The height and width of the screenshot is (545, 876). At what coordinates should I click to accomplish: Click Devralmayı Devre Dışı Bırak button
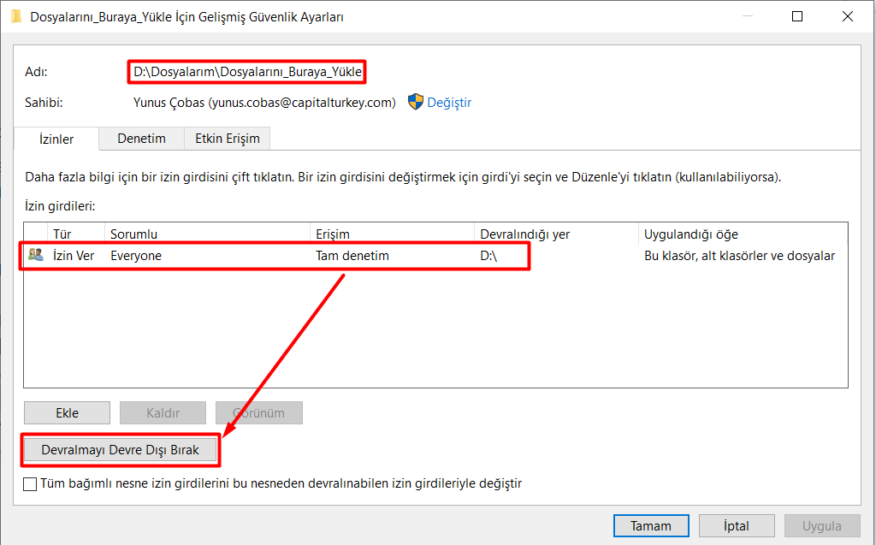pos(120,449)
